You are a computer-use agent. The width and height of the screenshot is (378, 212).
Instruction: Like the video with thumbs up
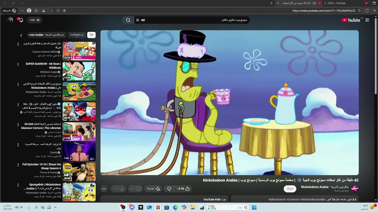[x=183, y=189]
